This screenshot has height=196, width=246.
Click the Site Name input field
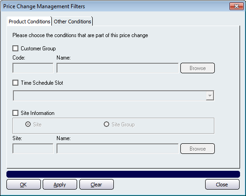[117, 148]
